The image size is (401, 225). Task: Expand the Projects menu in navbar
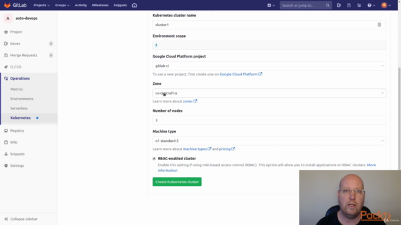tap(41, 5)
